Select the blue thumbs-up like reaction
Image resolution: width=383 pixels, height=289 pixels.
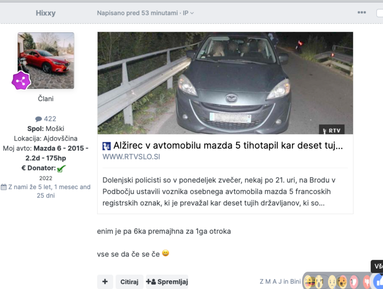point(378,281)
